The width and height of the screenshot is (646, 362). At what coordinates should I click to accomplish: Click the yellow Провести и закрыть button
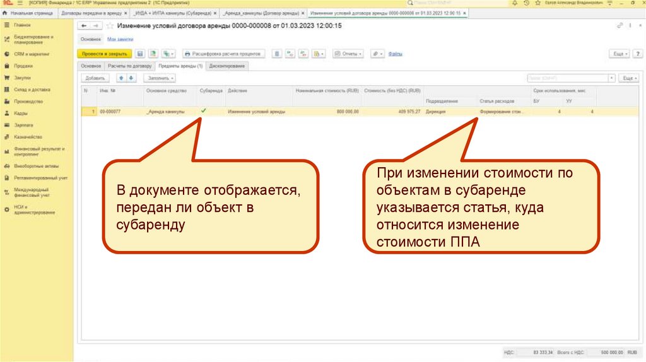click(x=105, y=54)
